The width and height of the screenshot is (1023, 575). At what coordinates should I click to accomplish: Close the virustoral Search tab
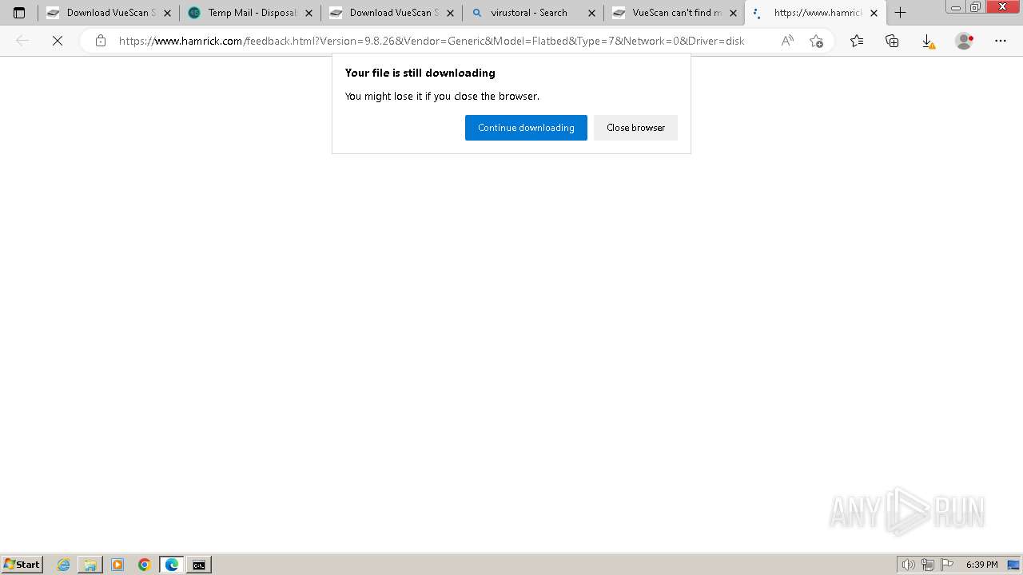coord(591,13)
